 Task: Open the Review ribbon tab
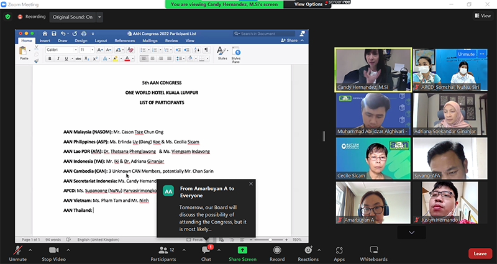171,40
